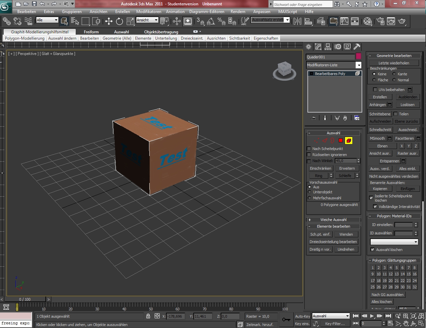Open the Modifikatoren menu

[148, 11]
